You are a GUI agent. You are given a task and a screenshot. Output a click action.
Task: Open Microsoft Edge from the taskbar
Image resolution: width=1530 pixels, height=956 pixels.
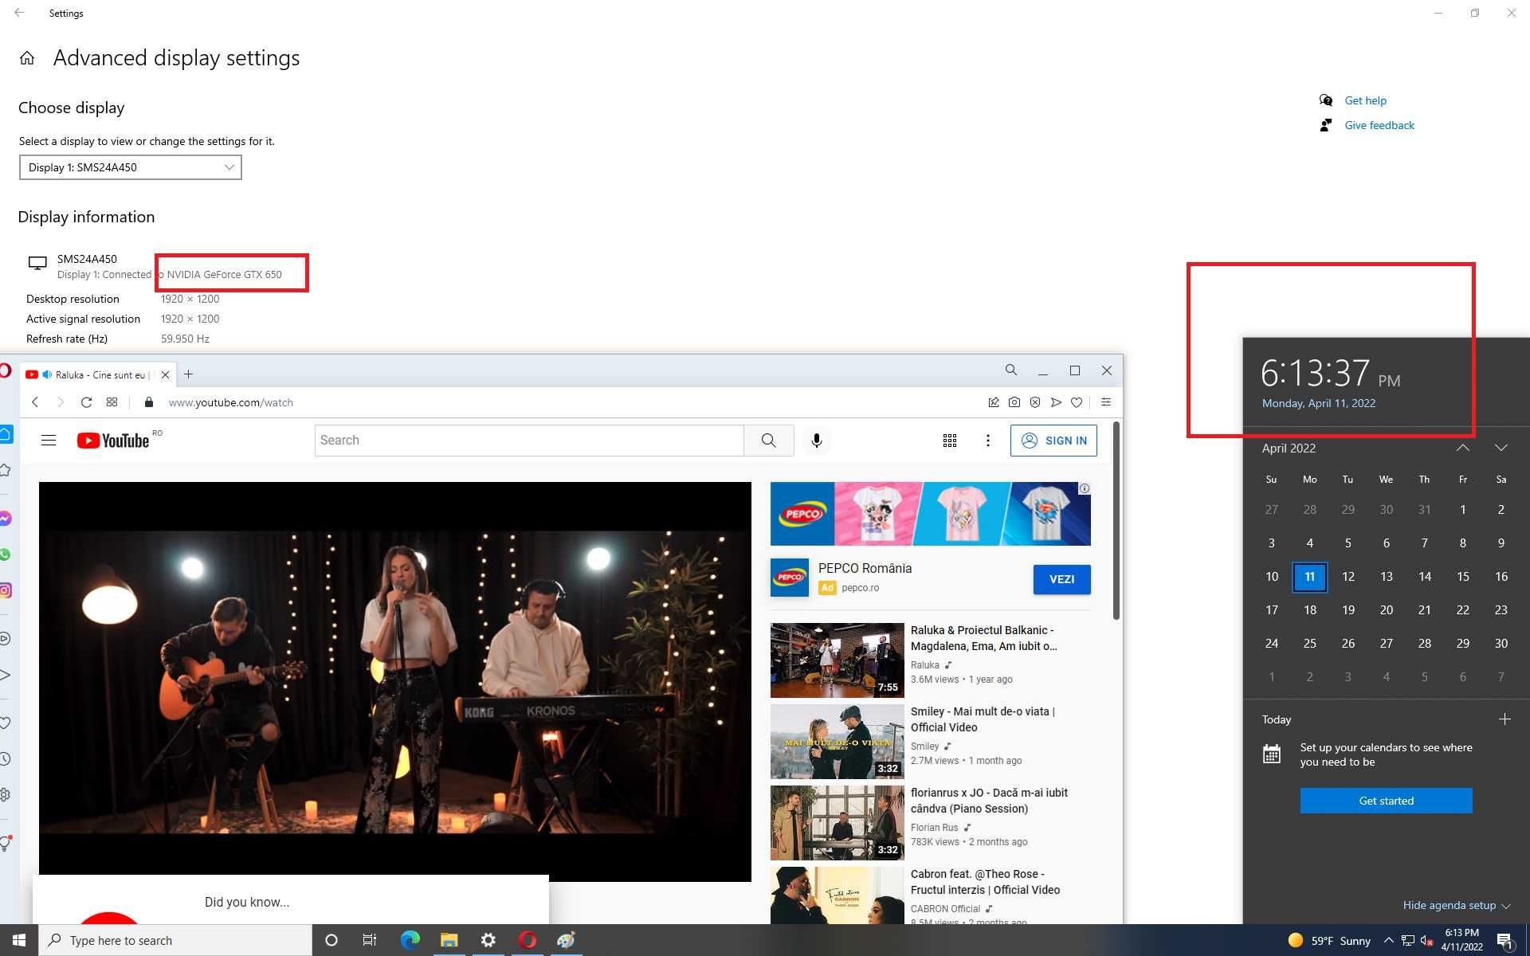tap(410, 940)
